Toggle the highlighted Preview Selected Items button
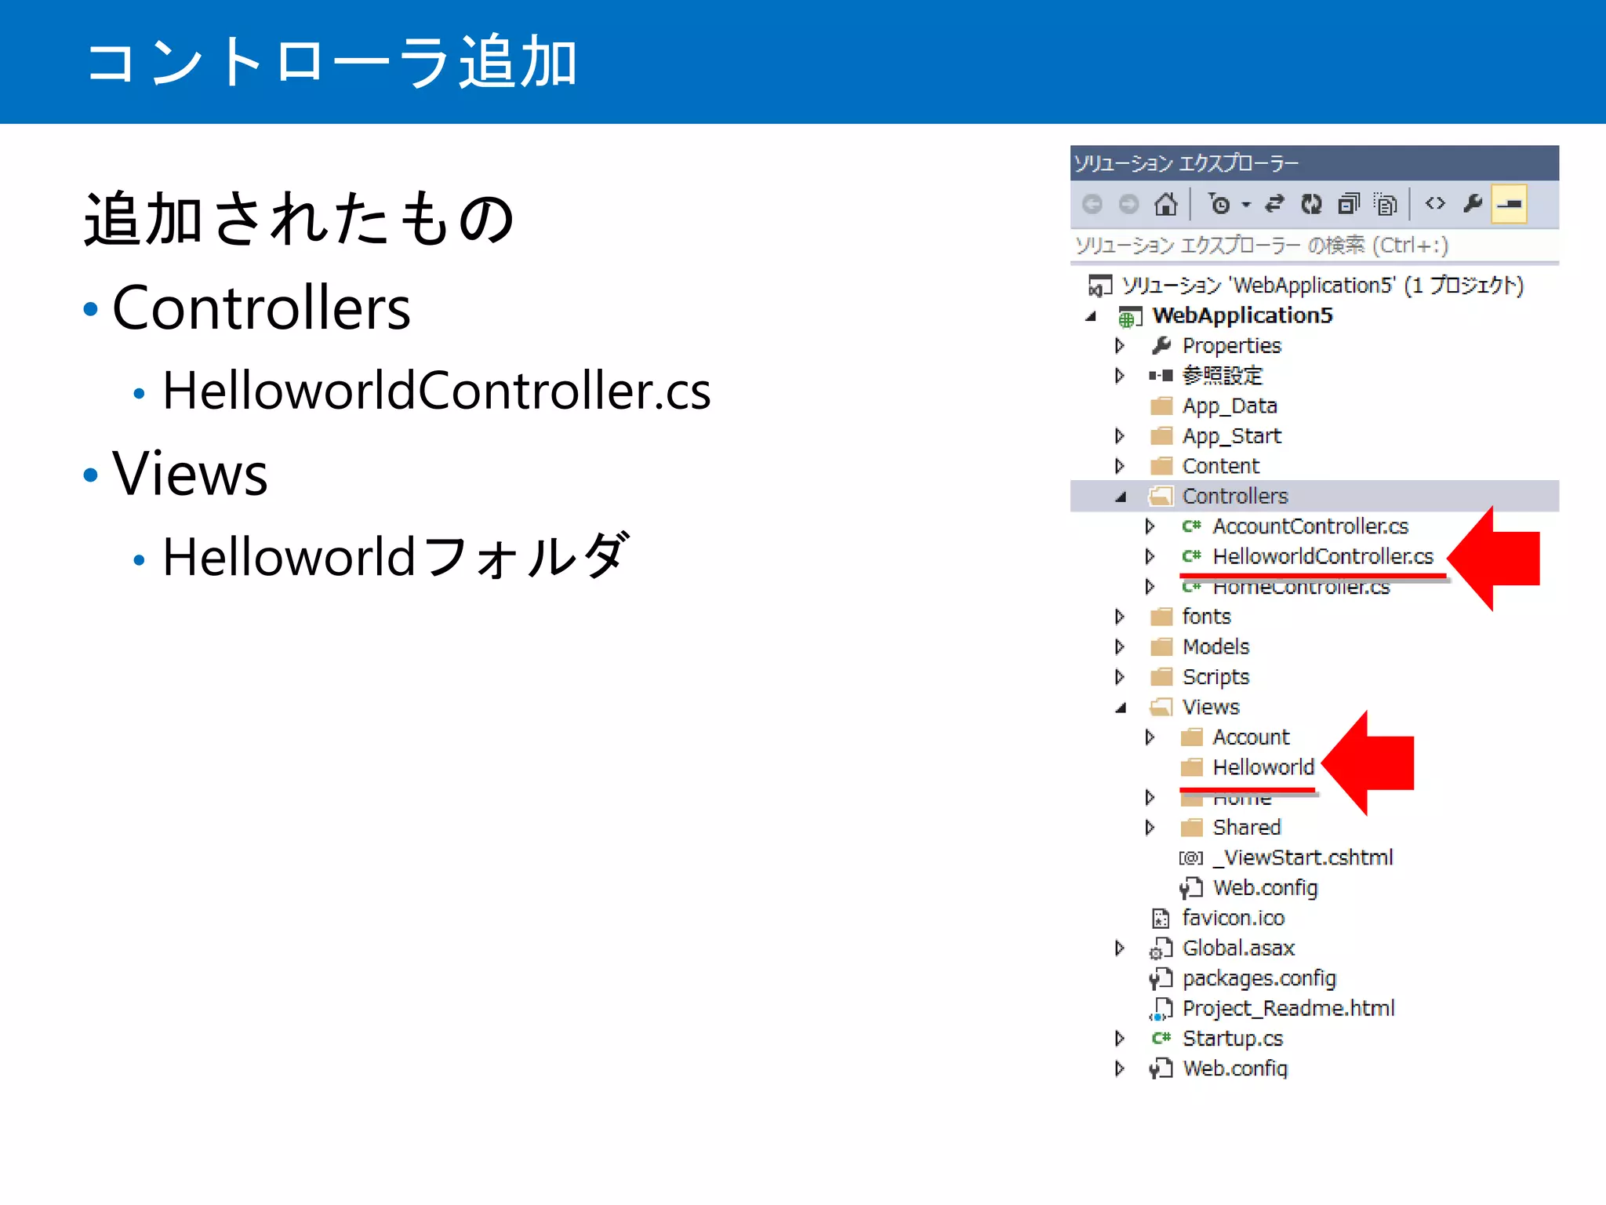1606x1205 pixels. [x=1510, y=205]
